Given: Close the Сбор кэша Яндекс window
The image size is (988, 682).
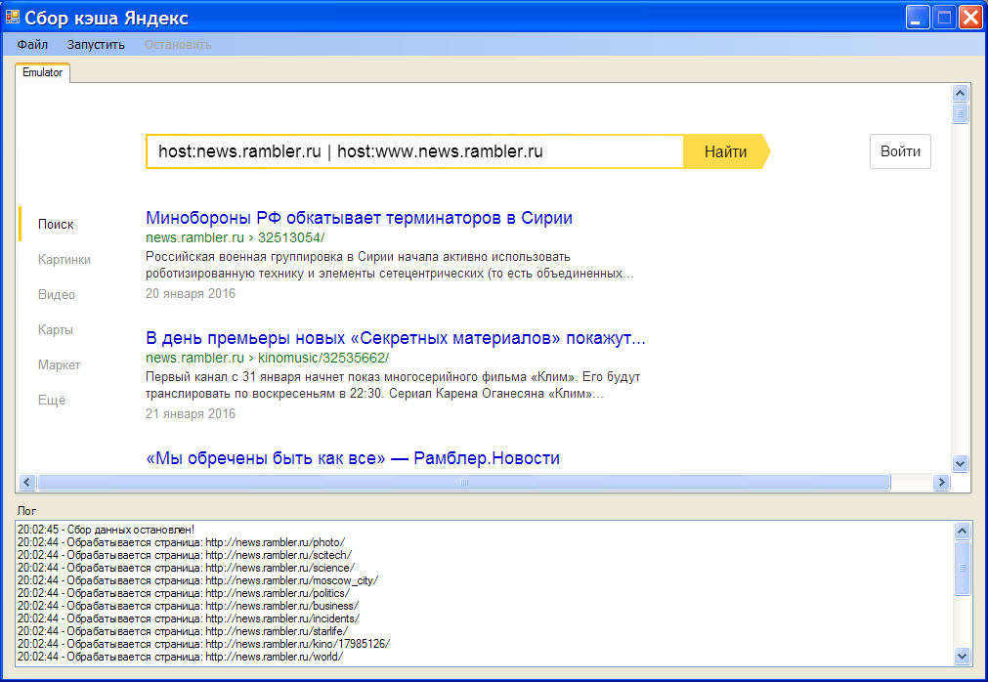Looking at the screenshot, I should (969, 18).
